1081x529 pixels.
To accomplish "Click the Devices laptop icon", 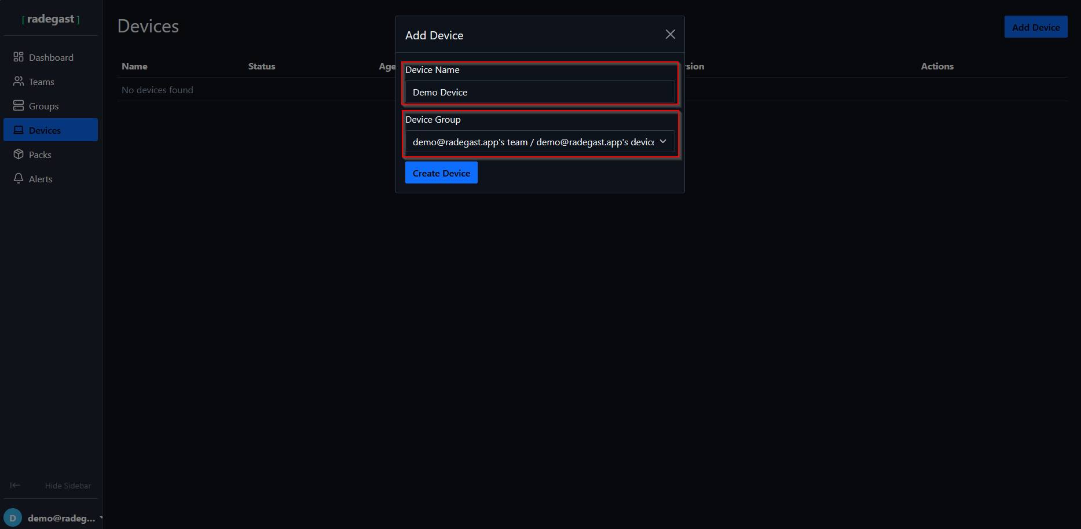I will (x=19, y=130).
